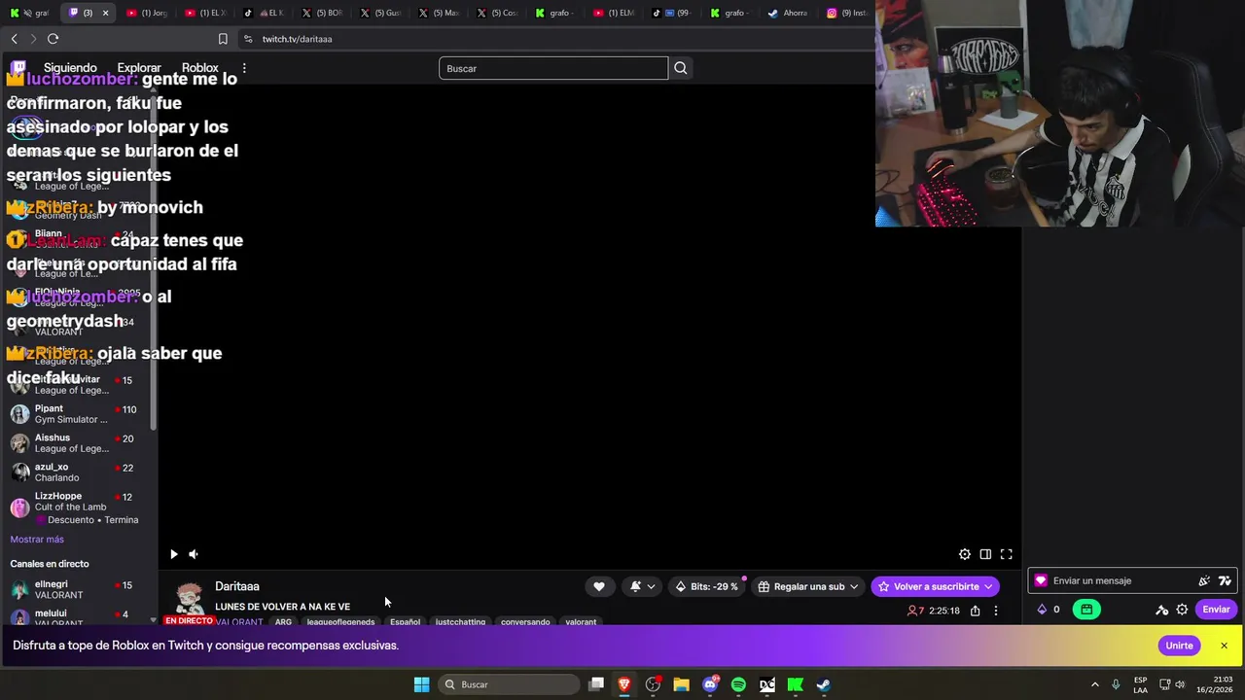Open the Bits -29 % offer
The height and width of the screenshot is (700, 1245).
pos(707,586)
